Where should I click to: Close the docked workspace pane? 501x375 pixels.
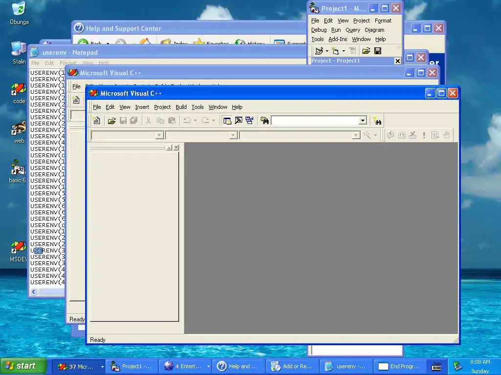(176, 147)
